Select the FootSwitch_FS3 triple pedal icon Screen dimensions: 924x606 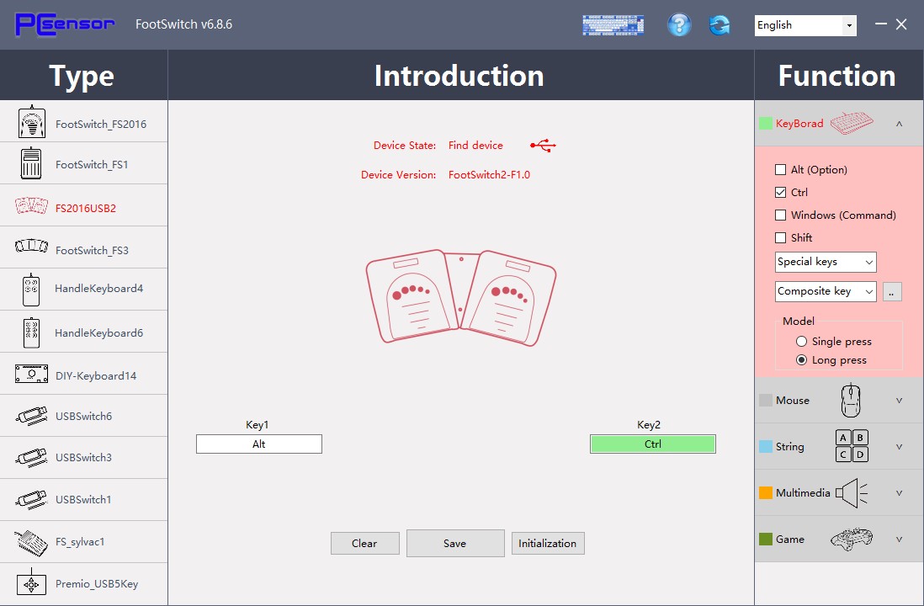[31, 246]
